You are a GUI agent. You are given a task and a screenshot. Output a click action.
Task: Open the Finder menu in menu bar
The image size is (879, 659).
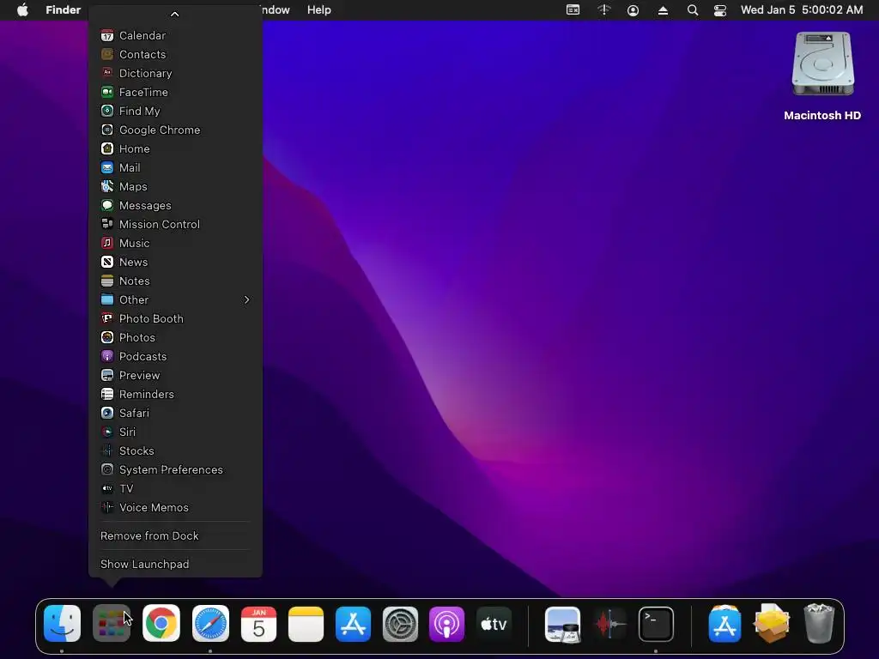[64, 10]
